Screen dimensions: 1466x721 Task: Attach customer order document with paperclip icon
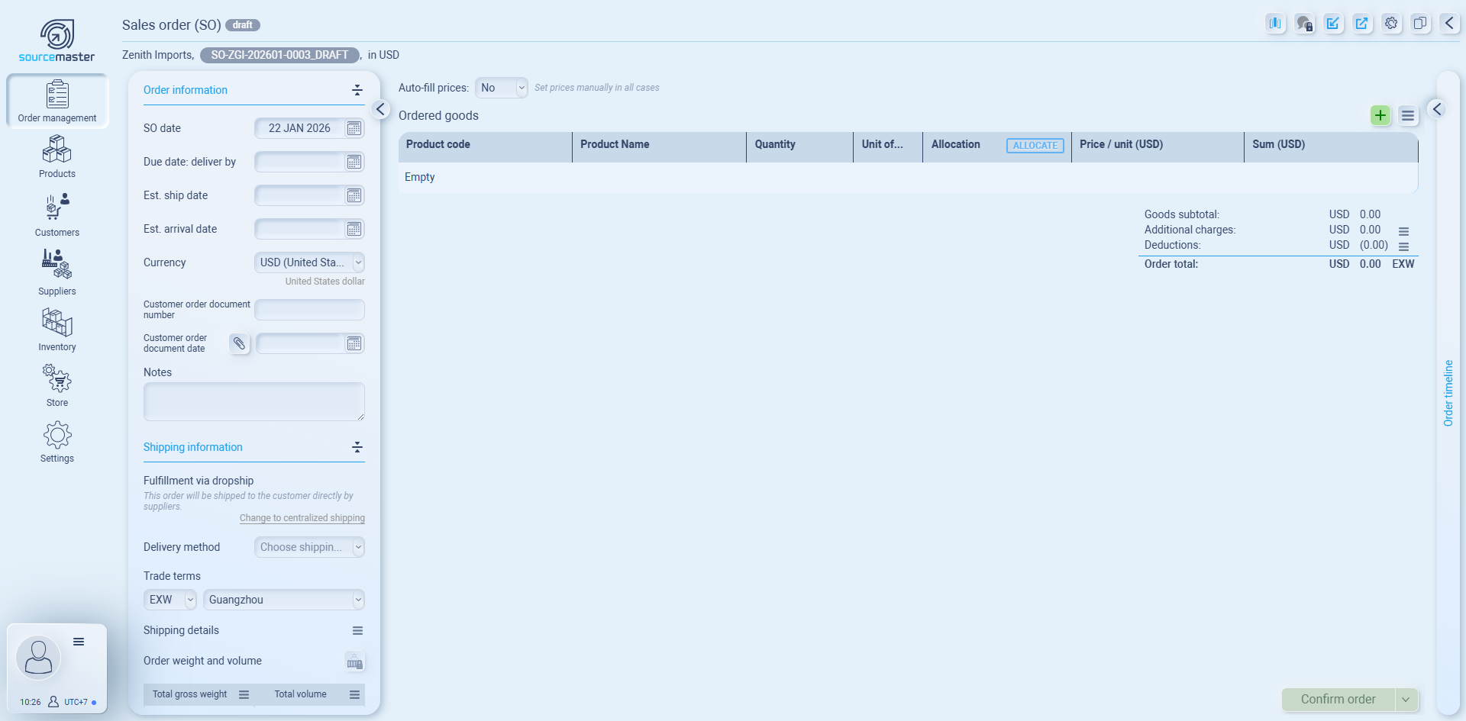click(x=240, y=343)
